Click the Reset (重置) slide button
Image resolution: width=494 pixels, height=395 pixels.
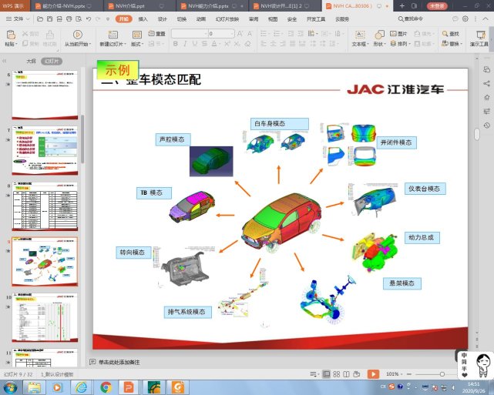tap(156, 34)
